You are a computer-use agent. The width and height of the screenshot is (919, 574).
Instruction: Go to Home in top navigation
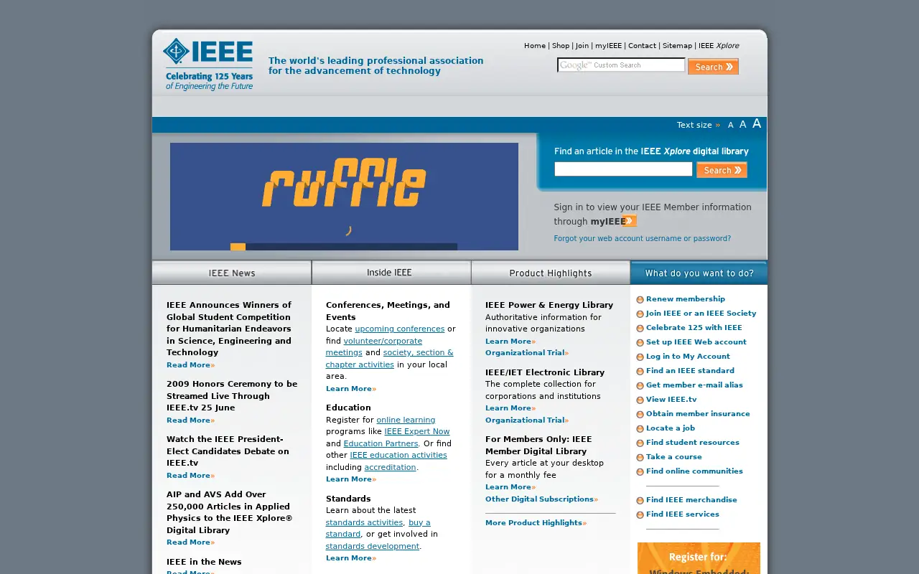[535, 46]
